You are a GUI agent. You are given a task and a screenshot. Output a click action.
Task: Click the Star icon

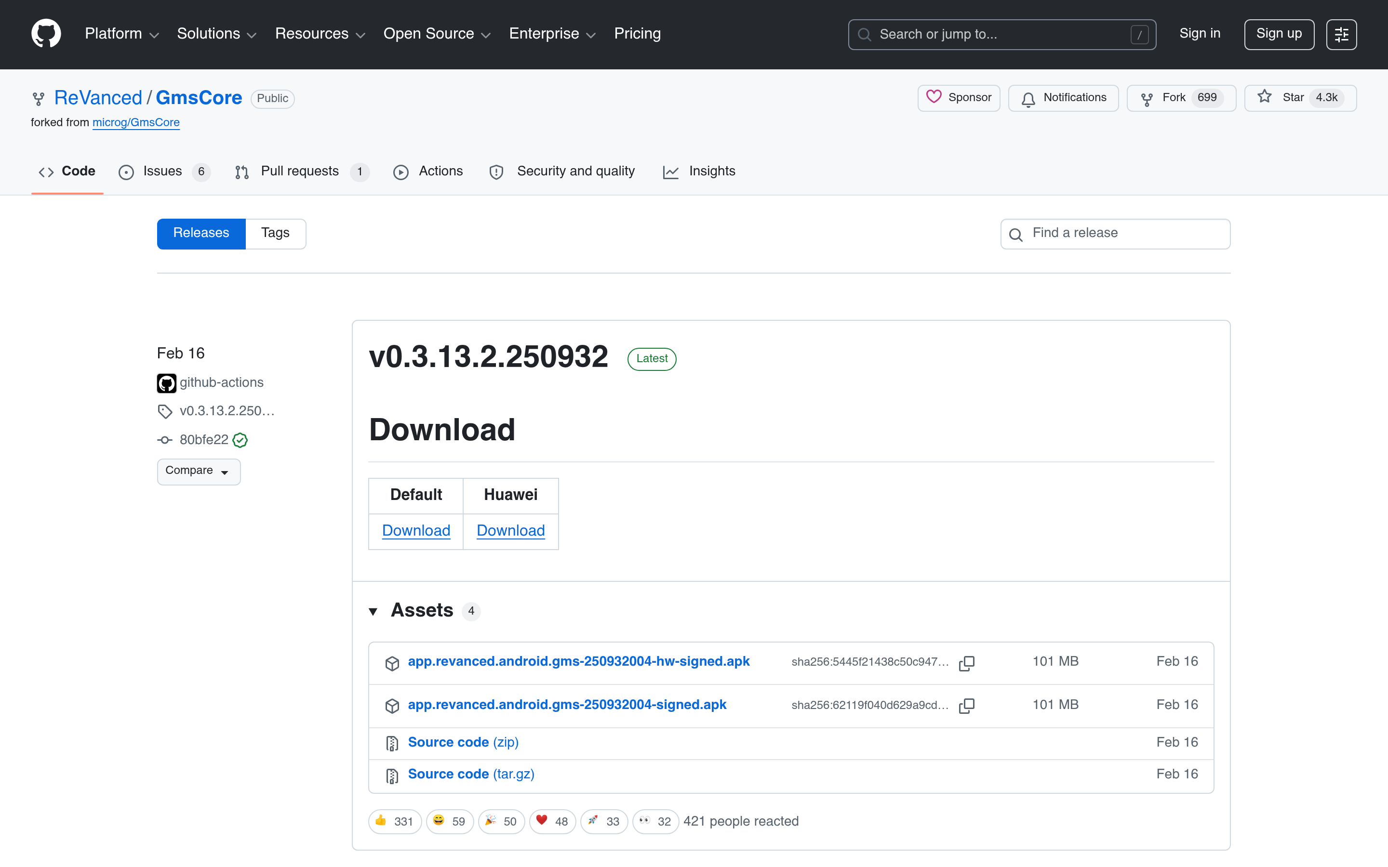tap(1265, 97)
